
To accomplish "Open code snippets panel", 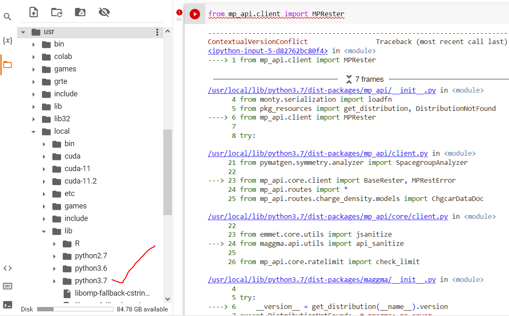I will 7,268.
